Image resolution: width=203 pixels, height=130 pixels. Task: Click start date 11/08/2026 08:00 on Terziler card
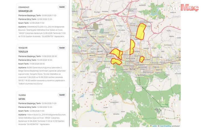point(49,56)
